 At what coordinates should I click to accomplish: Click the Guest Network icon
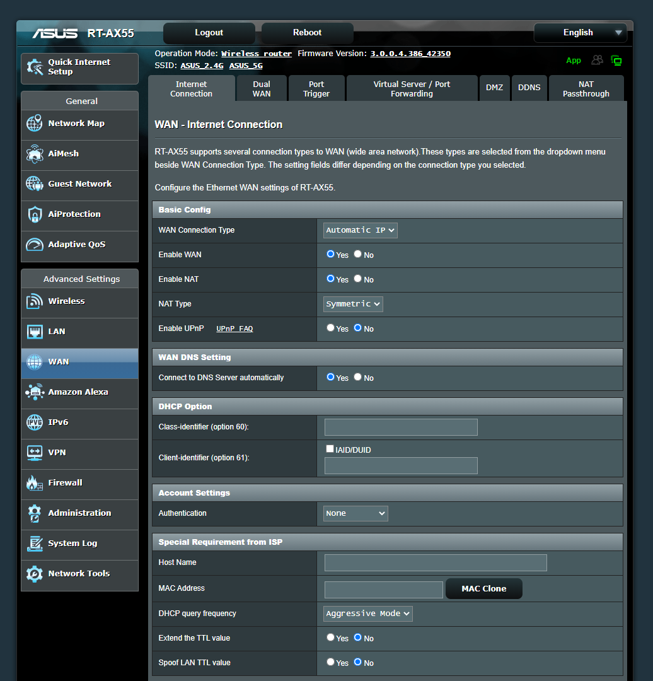(34, 183)
